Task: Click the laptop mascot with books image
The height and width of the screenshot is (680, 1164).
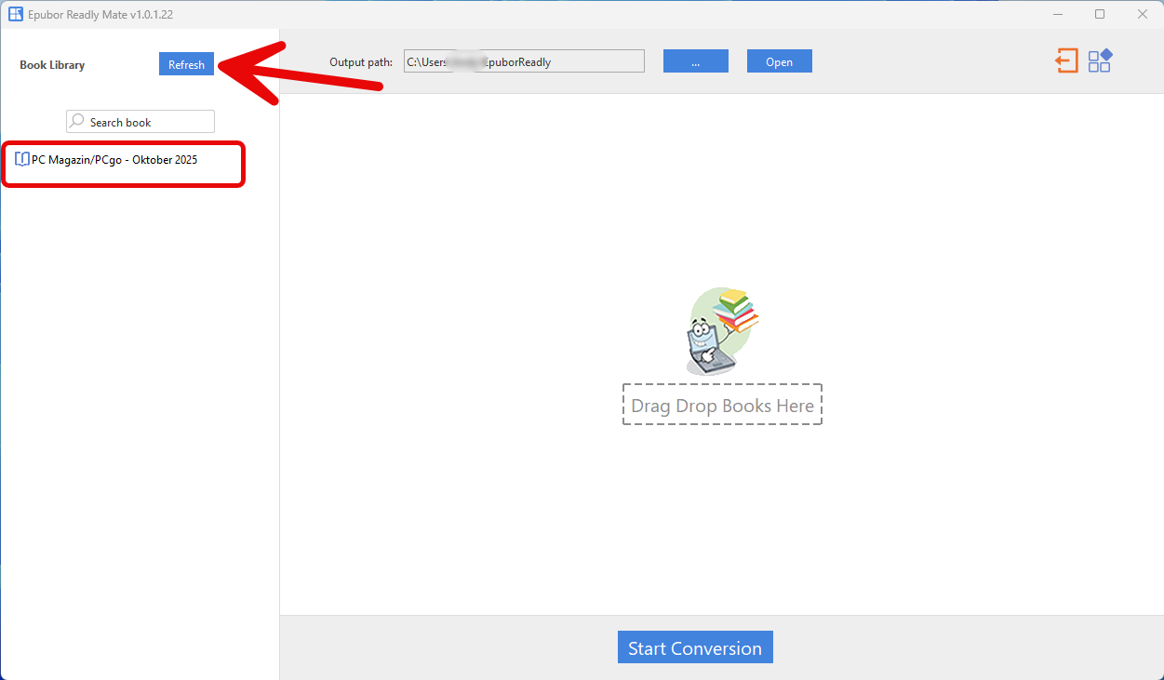Action: pyautogui.click(x=716, y=331)
